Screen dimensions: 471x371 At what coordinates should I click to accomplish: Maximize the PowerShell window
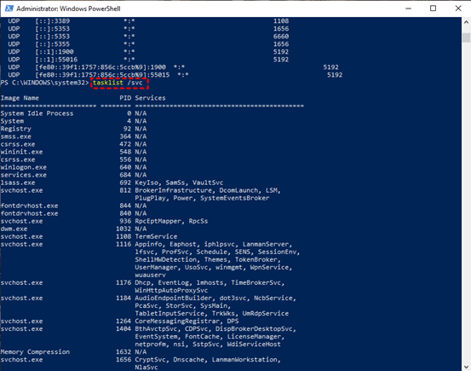click(433, 9)
